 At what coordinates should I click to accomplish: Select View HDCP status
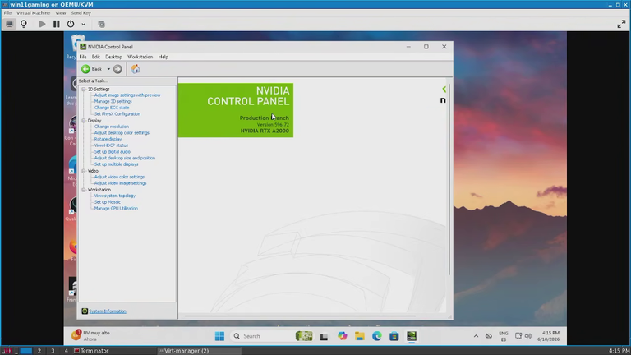(111, 145)
